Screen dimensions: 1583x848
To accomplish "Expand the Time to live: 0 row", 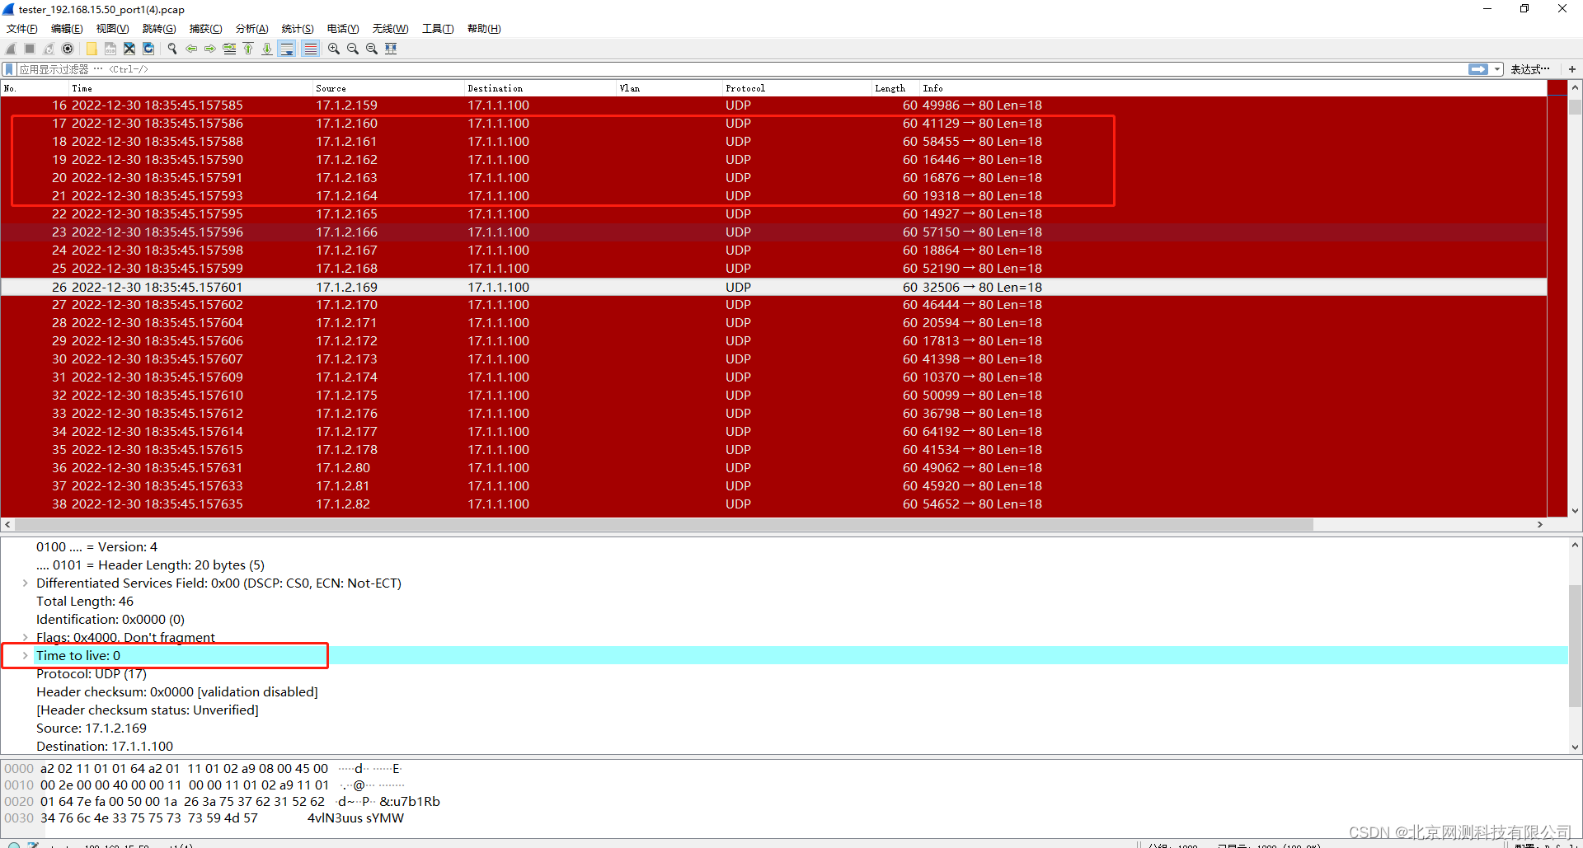I will click(x=26, y=656).
